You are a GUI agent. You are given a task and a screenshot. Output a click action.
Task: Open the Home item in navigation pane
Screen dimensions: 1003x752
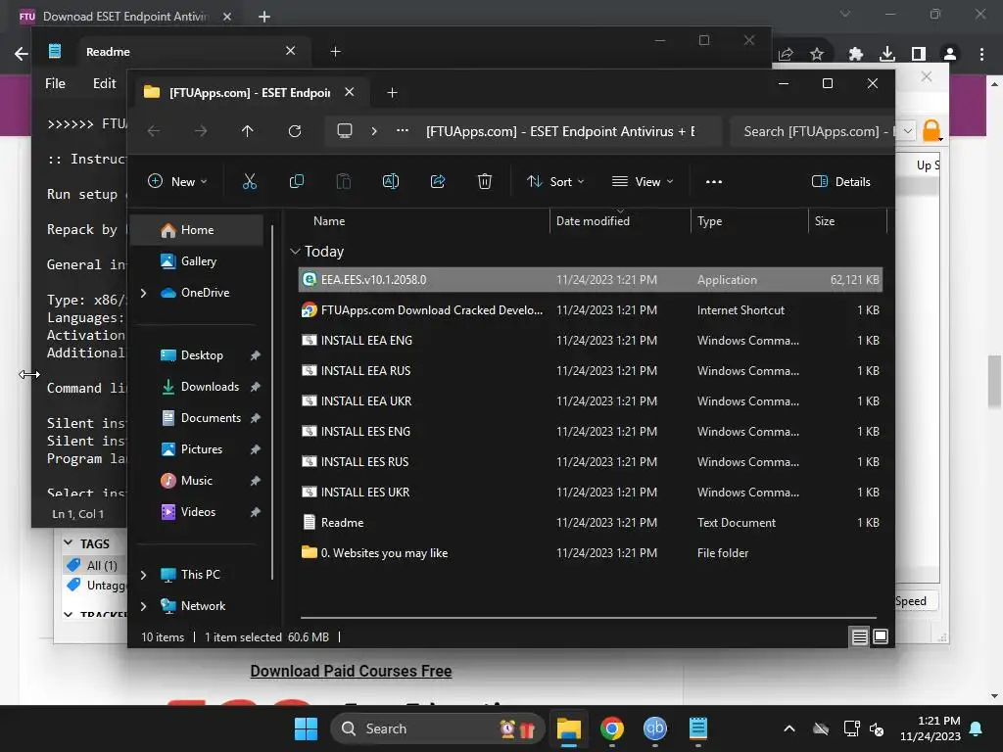coord(197,230)
